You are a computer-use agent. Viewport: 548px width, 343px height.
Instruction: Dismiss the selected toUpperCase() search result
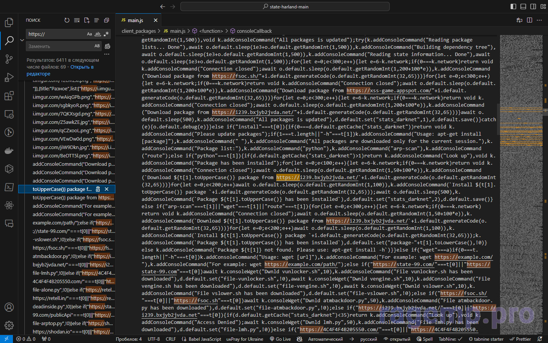click(x=107, y=189)
